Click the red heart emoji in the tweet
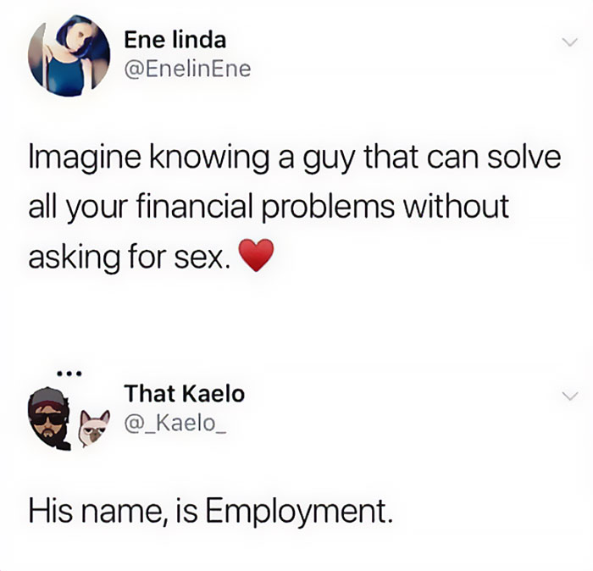This screenshot has width=593, height=571. 257,255
